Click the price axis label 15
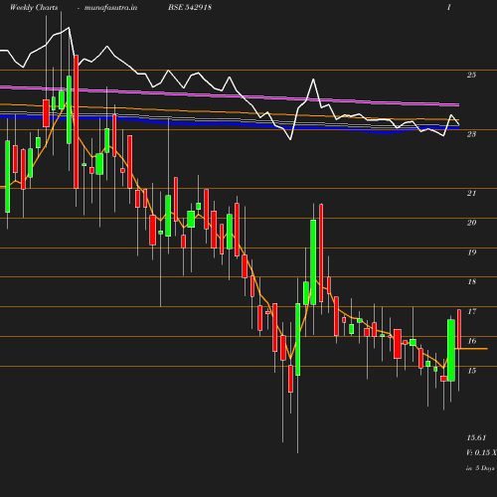Screen dimensions: 497x497 [x=471, y=371]
